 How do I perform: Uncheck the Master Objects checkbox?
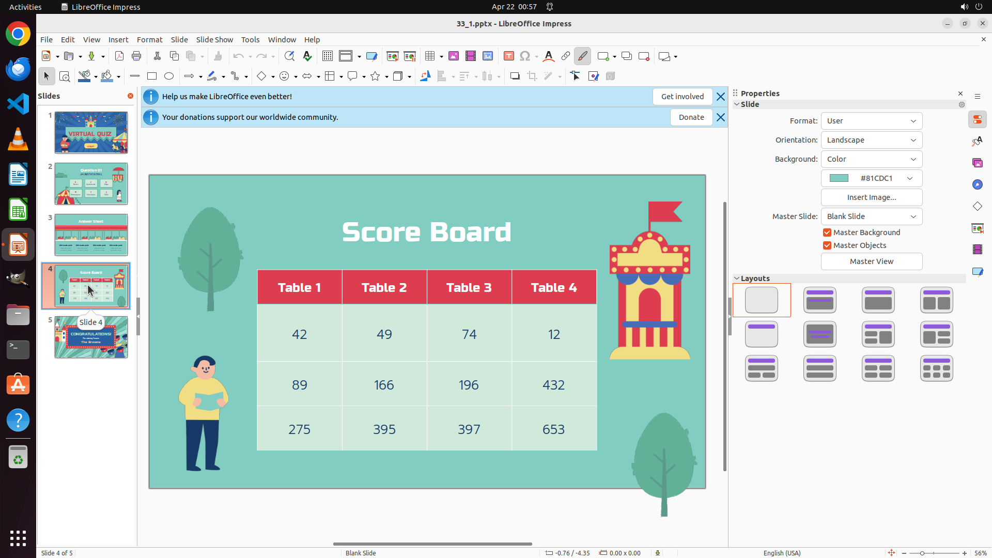(x=827, y=245)
